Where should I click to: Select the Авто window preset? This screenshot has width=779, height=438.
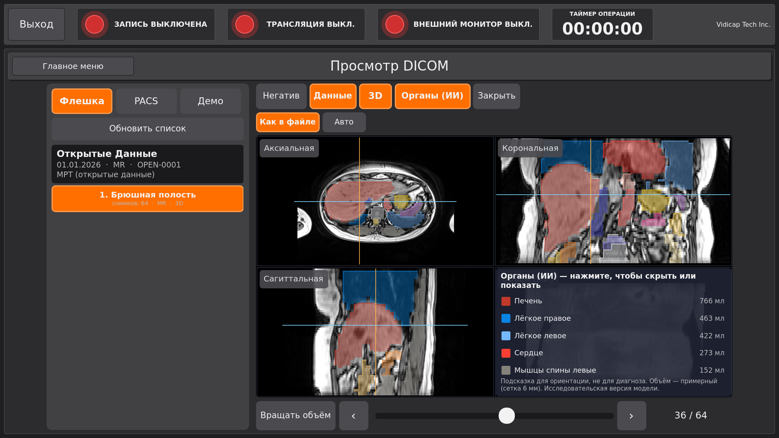click(344, 122)
